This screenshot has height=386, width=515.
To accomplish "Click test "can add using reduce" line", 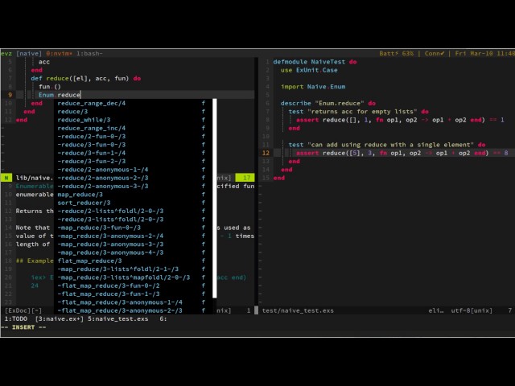I will tap(387, 145).
